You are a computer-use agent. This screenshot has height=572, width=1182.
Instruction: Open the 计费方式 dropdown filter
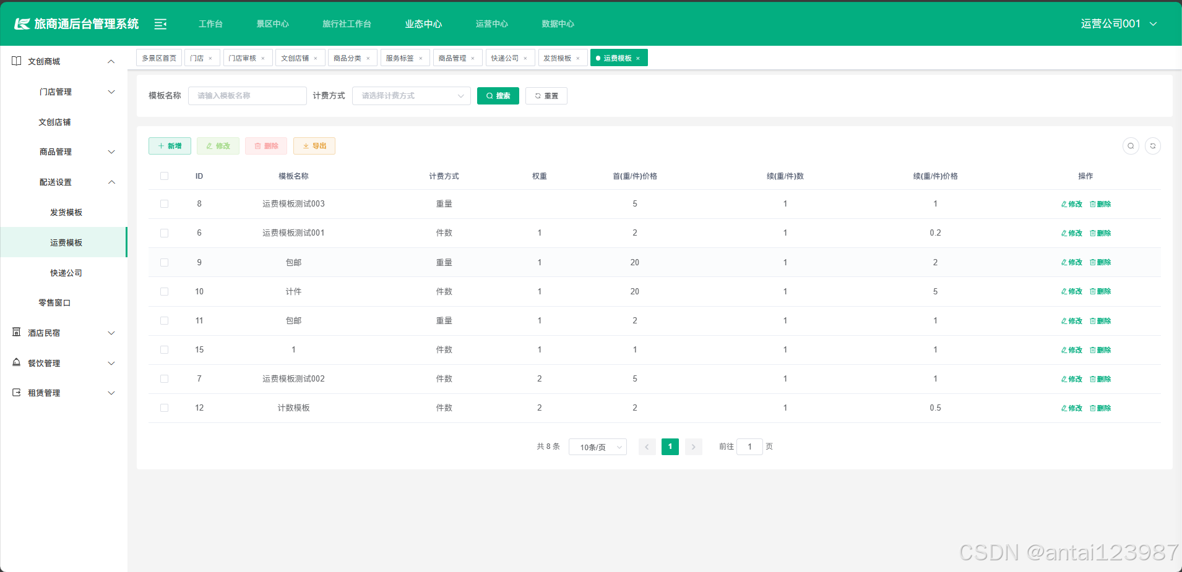(x=412, y=96)
